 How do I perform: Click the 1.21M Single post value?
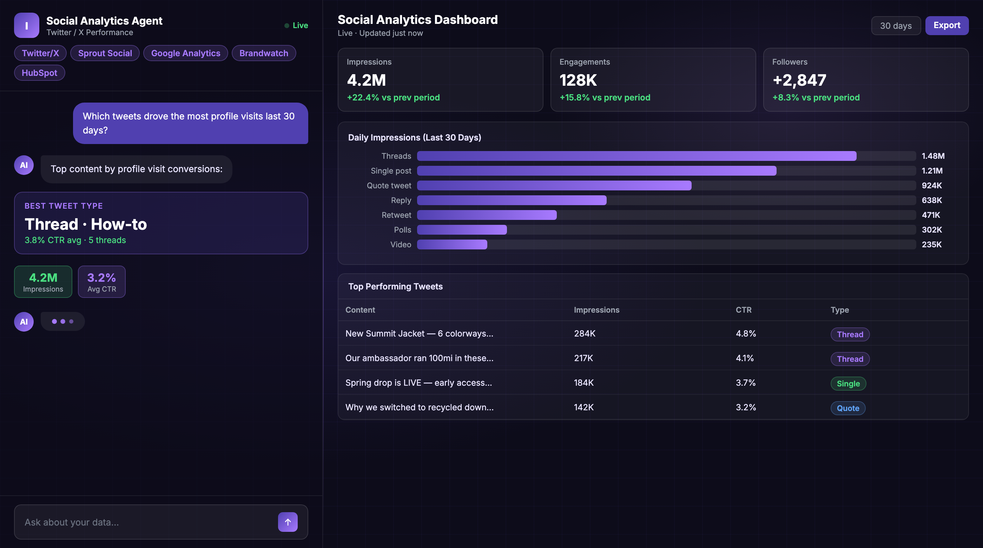(x=932, y=171)
